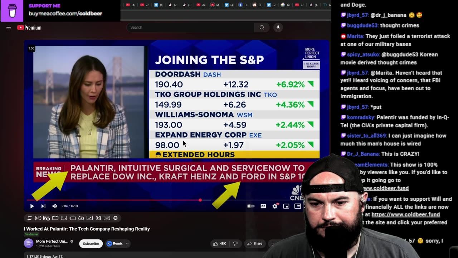Click username Marita in chat
Image resolution: width=458 pixels, height=258 pixels.
coord(355,36)
